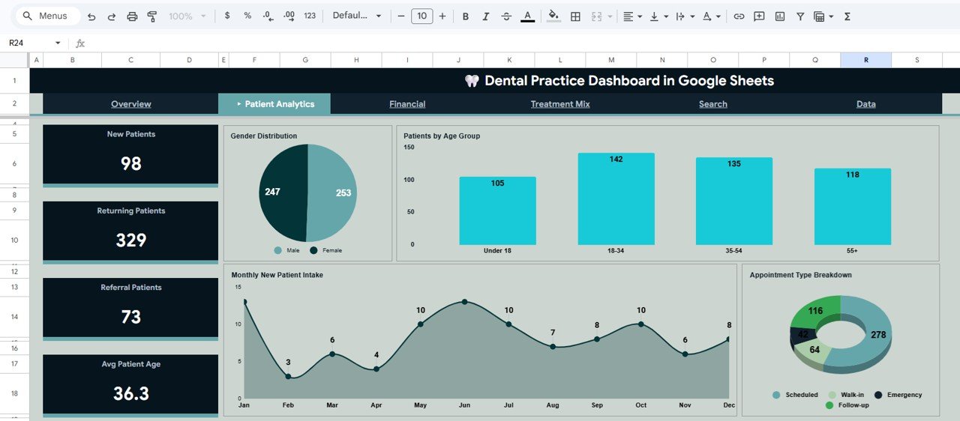This screenshot has width=960, height=421.
Task: Click the Under 18 bar labeled 105
Action: point(497,210)
